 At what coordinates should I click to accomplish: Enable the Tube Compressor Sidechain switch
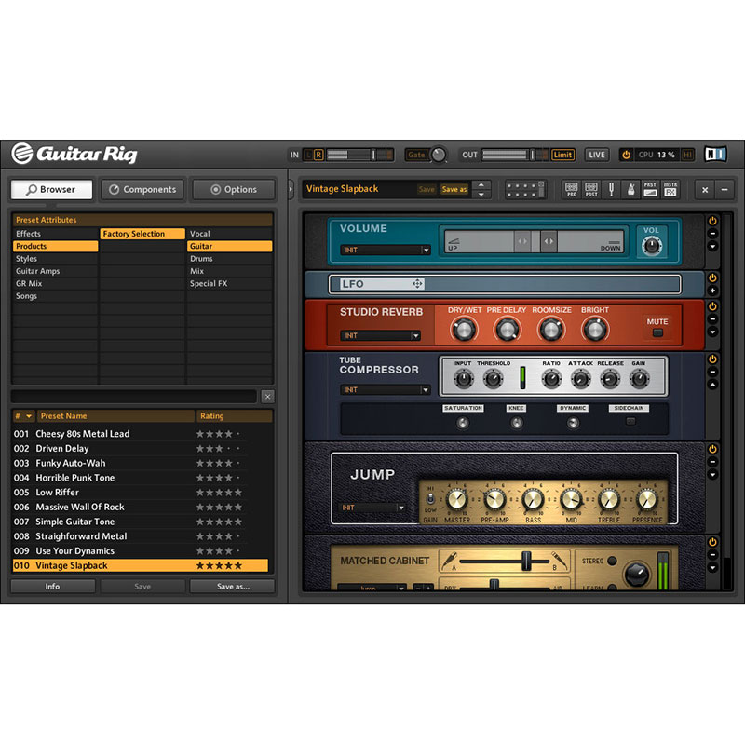[x=630, y=422]
